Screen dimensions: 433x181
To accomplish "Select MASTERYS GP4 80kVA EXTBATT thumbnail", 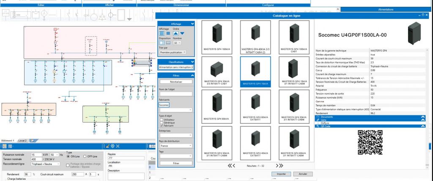I will (x=255, y=106).
